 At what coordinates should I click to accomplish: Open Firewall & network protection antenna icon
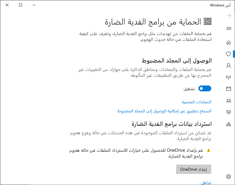tap(228, 77)
